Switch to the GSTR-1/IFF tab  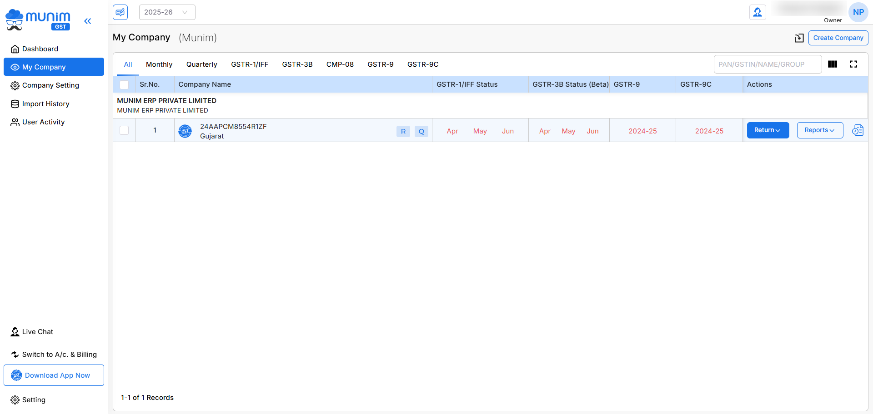(250, 64)
